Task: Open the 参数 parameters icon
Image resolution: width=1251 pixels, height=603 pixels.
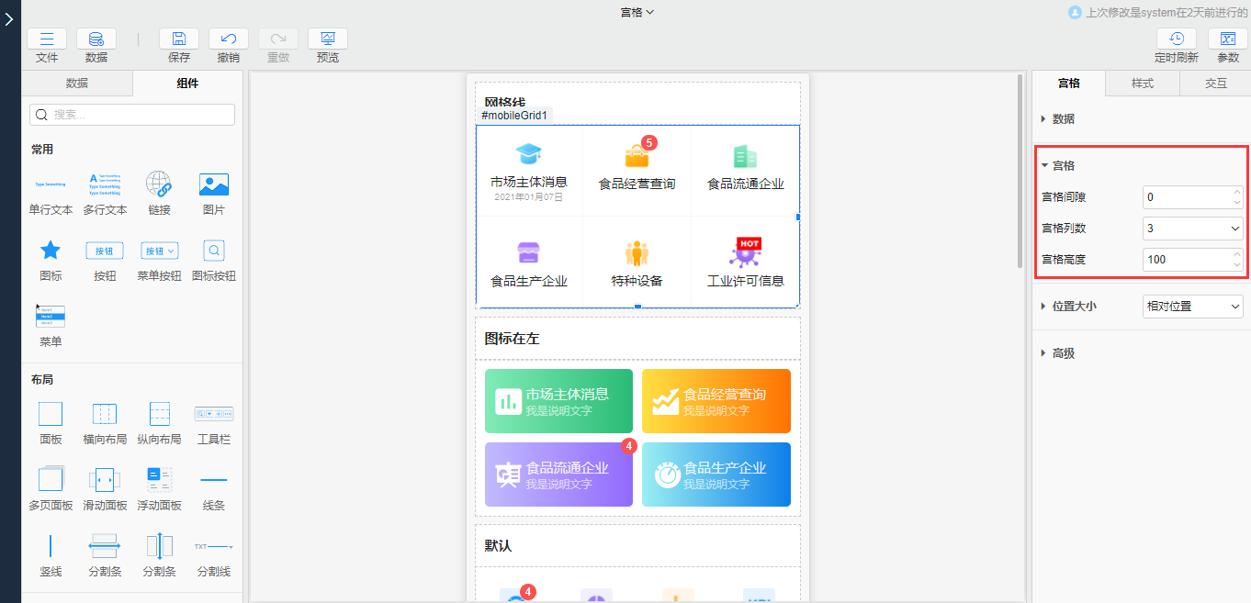Action: coord(1228,39)
